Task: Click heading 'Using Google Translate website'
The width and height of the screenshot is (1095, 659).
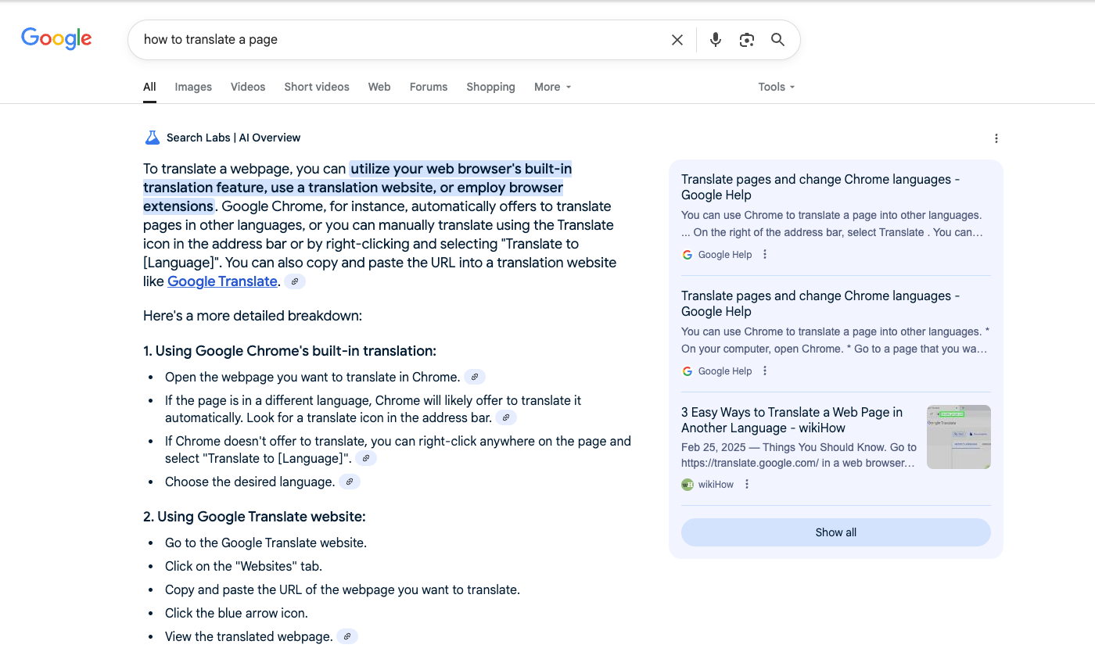Action: coord(254,516)
